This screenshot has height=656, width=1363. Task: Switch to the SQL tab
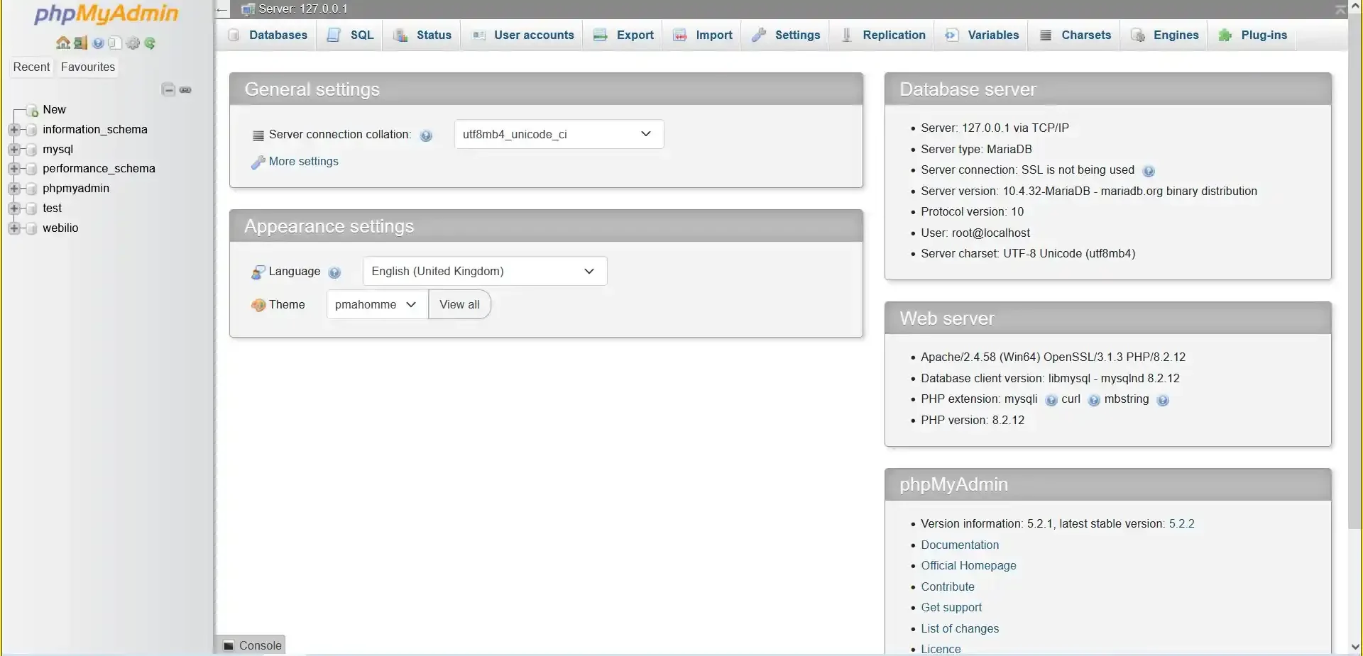pyautogui.click(x=350, y=35)
